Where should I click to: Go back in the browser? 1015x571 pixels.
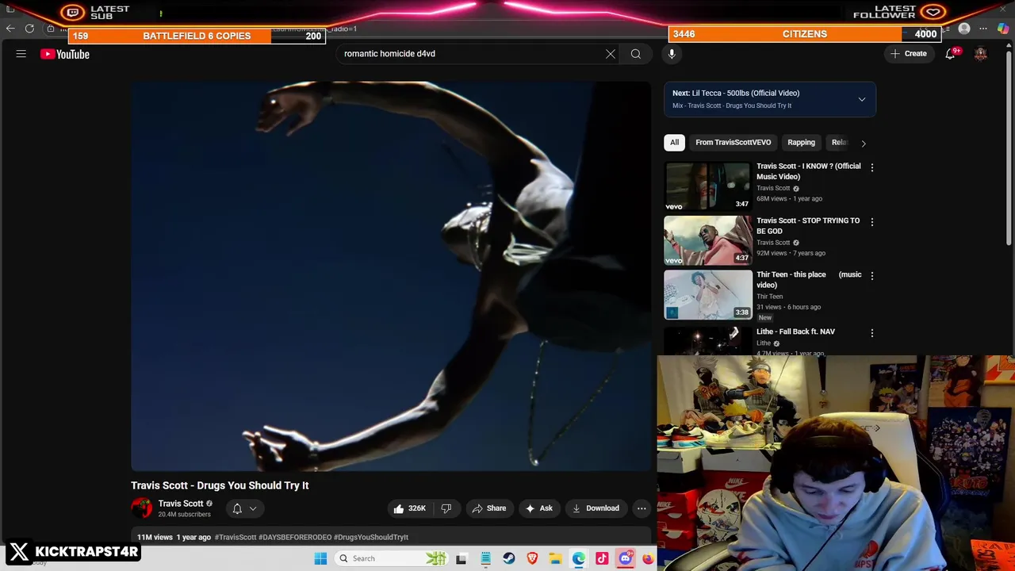pyautogui.click(x=10, y=29)
